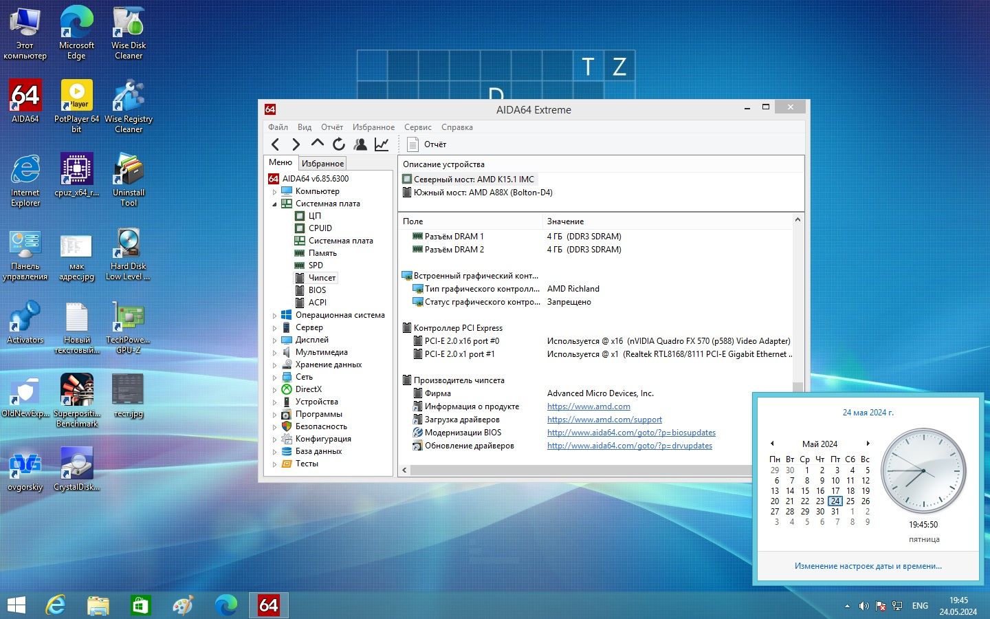Open PotPlayer 64 bit desktop icon

(76, 106)
